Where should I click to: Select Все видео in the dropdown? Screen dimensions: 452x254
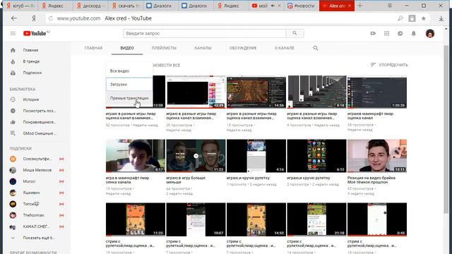pos(129,71)
